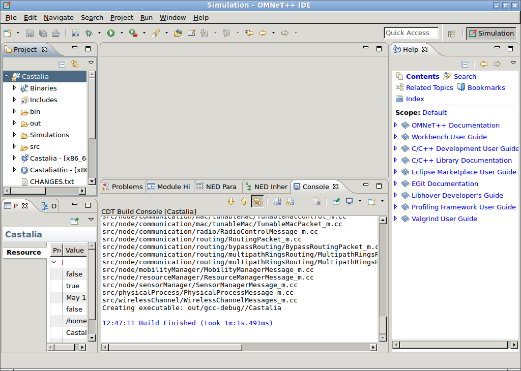521x371 pixels.
Task: Click the flashlight Search toolbar icon
Action: [156, 33]
